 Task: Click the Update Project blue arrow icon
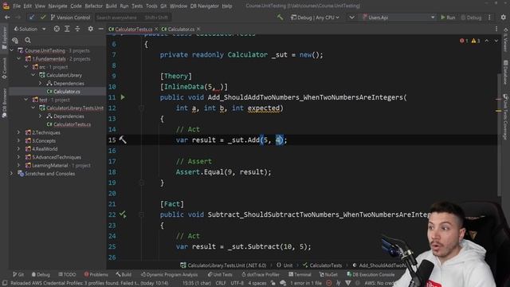(32, 18)
